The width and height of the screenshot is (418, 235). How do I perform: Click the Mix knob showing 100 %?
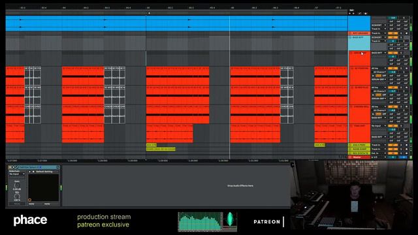tap(17, 196)
